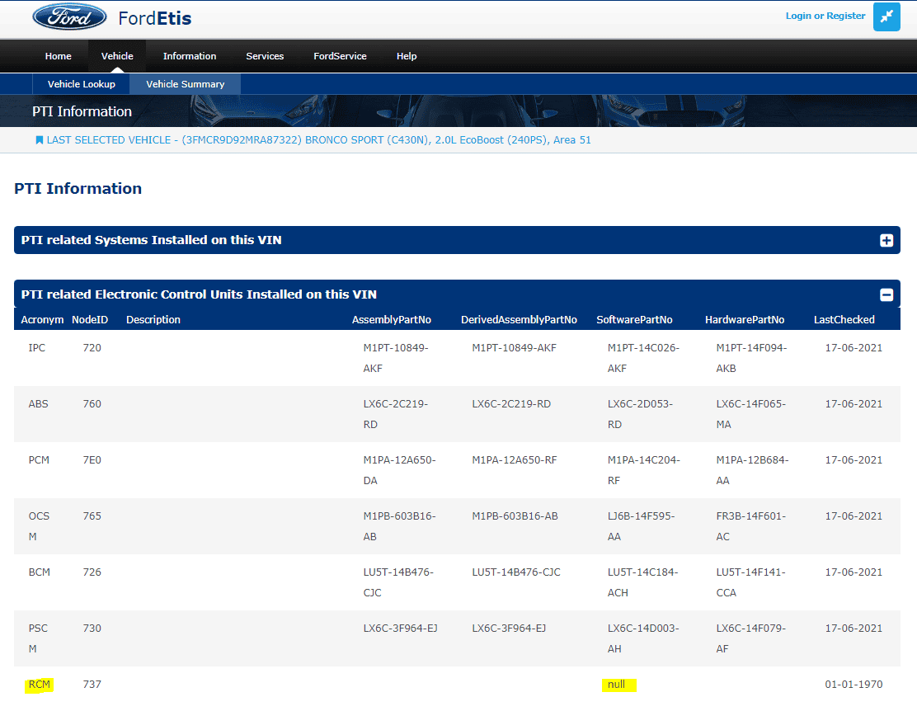Expand PTI related Systems section with plus icon

coord(886,241)
